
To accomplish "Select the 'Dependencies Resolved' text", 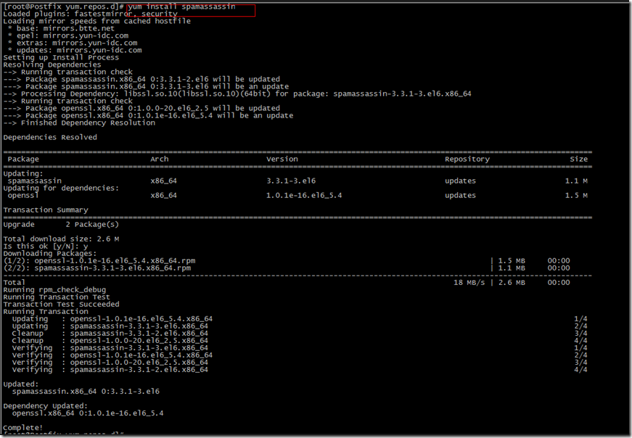I will [x=50, y=137].
